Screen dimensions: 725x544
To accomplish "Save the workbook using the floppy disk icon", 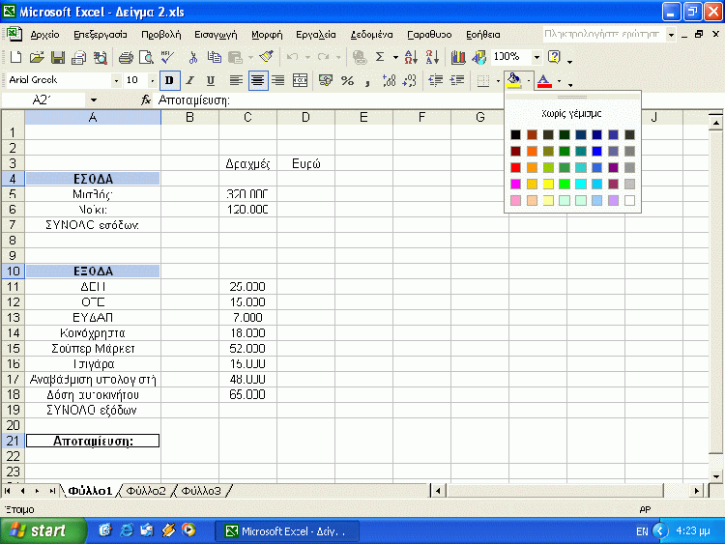I will [x=58, y=57].
